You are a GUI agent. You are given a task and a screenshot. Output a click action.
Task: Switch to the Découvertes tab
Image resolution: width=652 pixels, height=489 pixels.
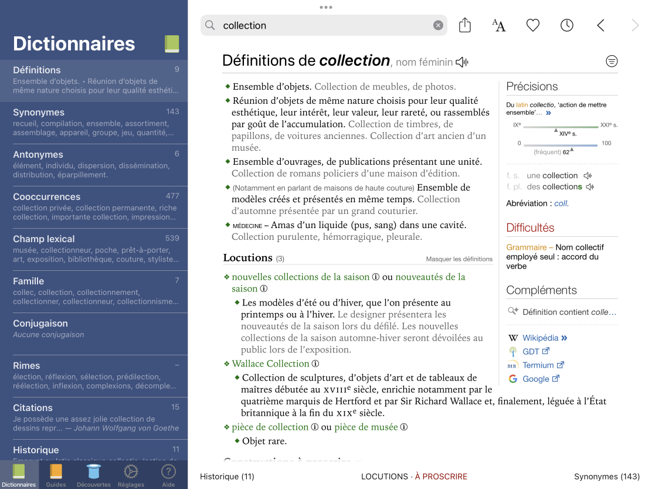coord(94,475)
